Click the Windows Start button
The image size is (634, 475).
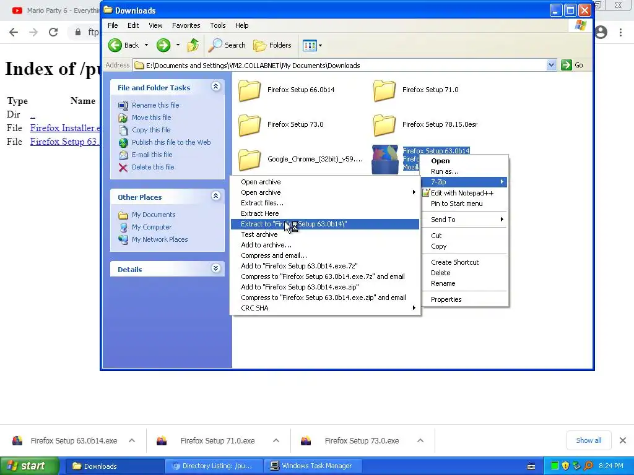30,466
